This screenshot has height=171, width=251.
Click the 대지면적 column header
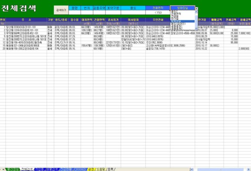coord(87,20)
